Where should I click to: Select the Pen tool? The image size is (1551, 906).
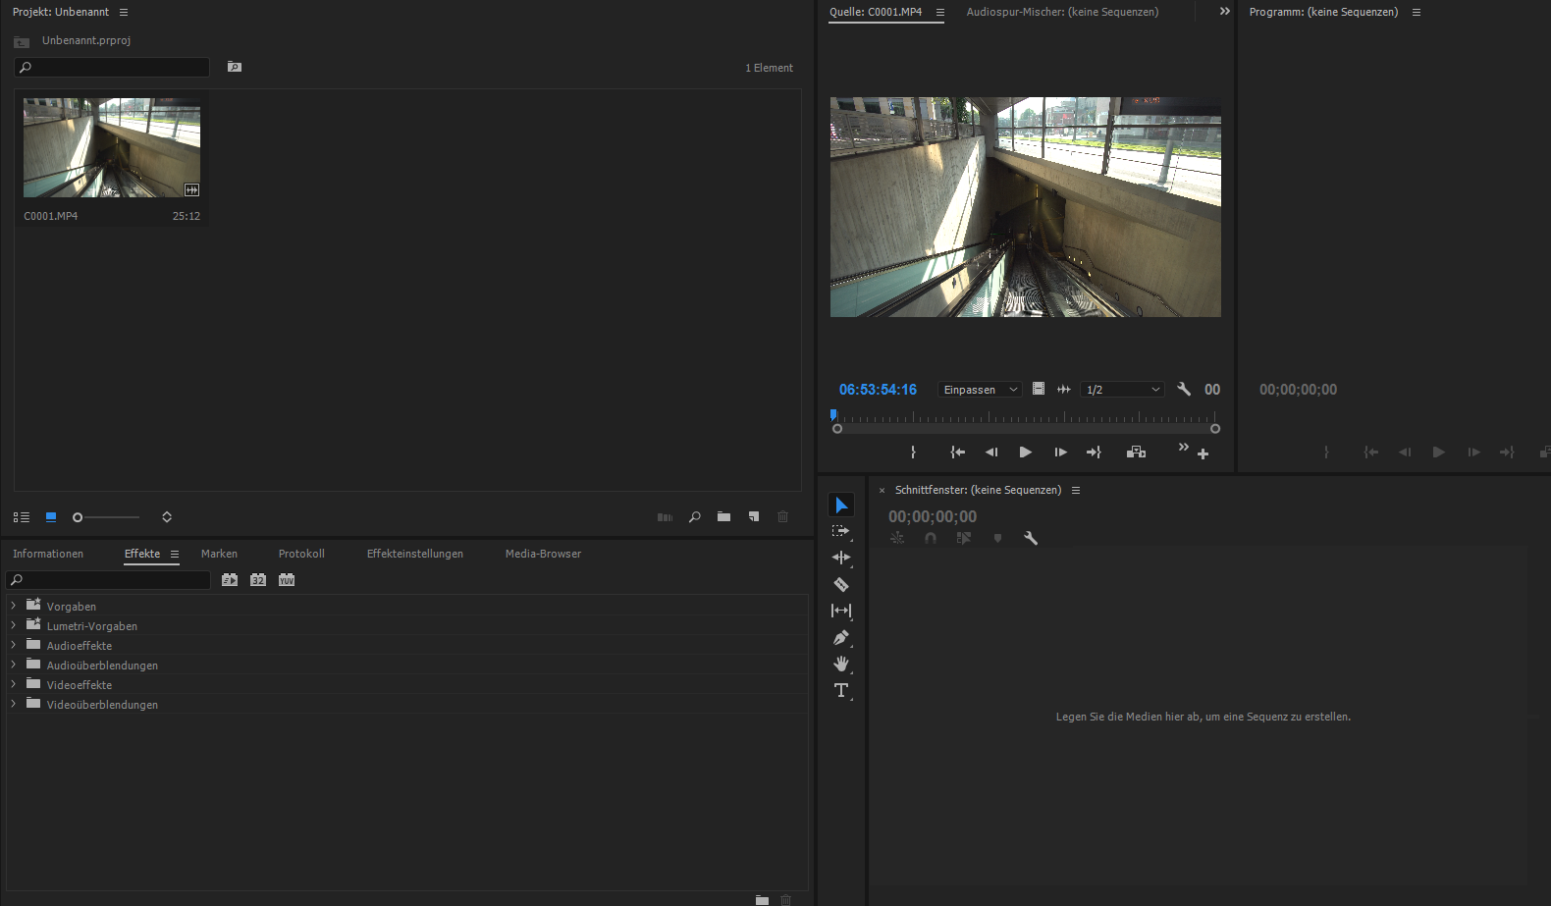click(x=841, y=637)
